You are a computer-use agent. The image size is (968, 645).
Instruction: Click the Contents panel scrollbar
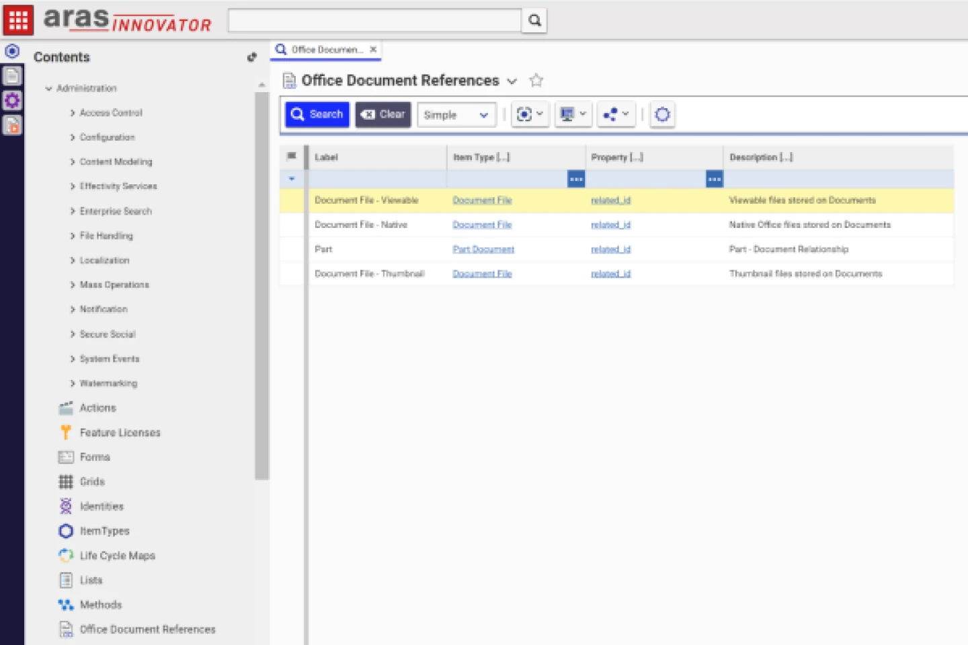click(262, 286)
